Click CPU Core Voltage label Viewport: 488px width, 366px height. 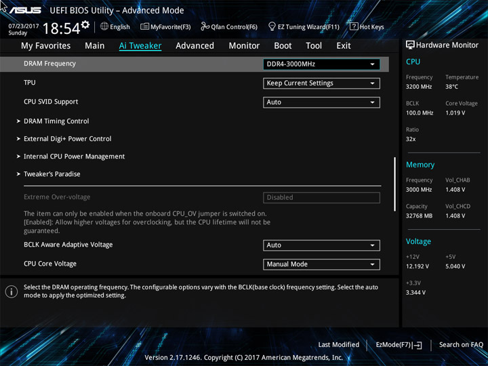[50, 264]
